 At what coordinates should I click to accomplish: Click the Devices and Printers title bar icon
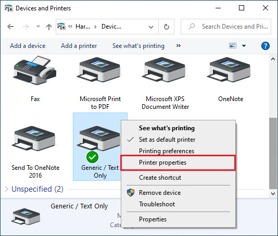click(8, 8)
